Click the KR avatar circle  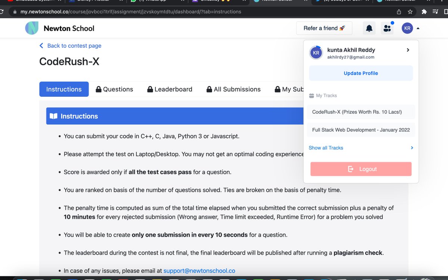(x=407, y=28)
